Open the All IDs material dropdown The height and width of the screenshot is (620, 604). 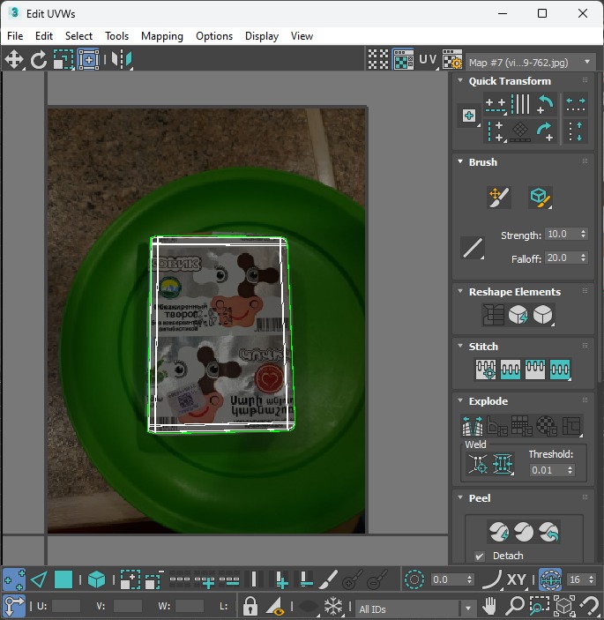pos(415,609)
